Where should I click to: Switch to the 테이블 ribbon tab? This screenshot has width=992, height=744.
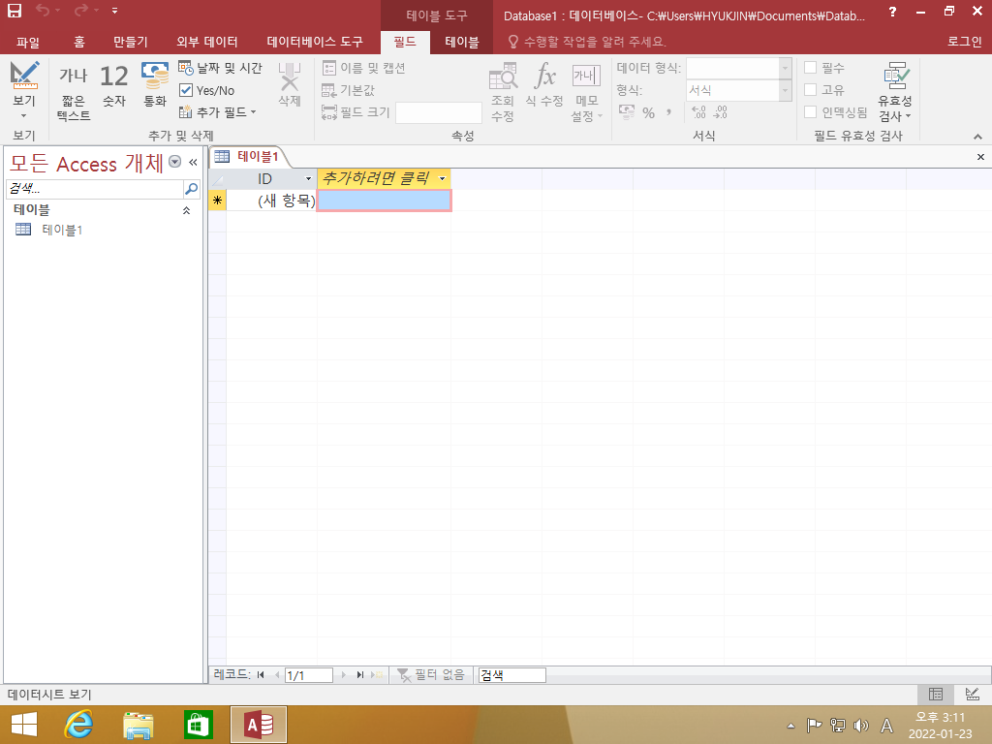462,42
